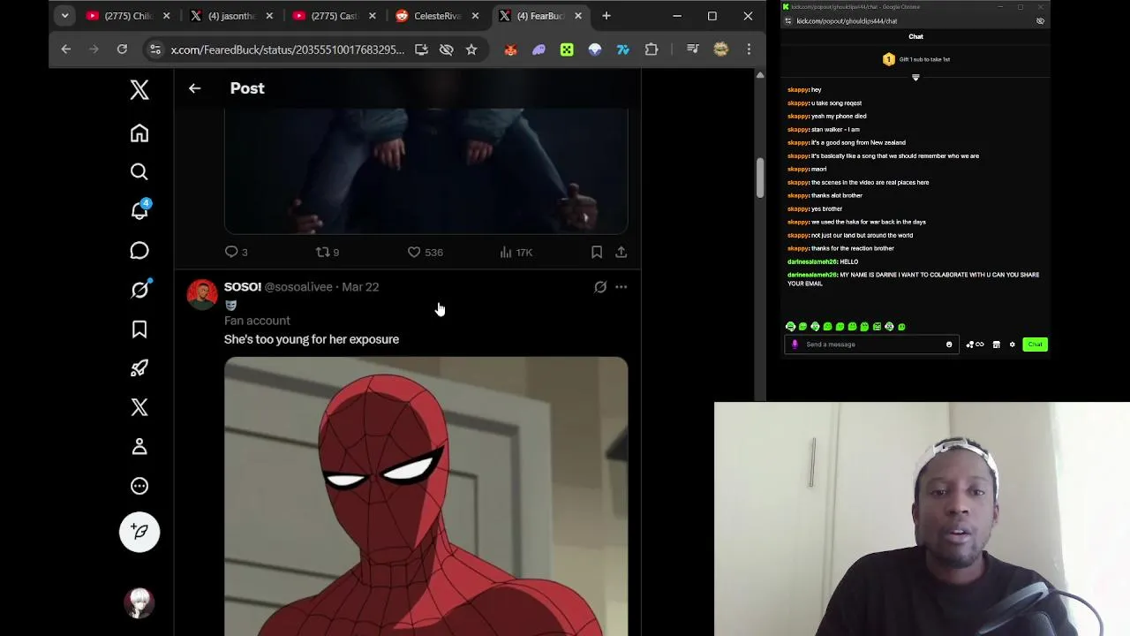The width and height of the screenshot is (1130, 636).
Task: Click the Kick chat address bar URL
Action: (847, 21)
